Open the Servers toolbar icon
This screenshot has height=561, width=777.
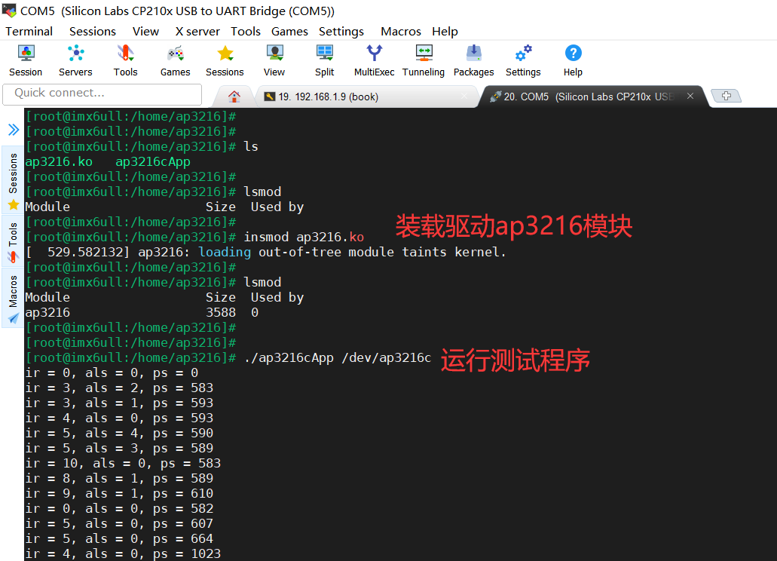tap(75, 60)
